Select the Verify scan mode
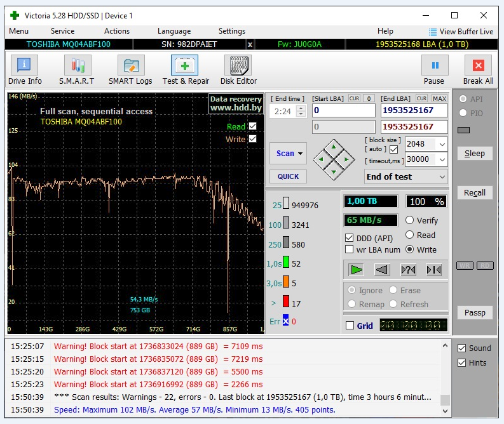This screenshot has width=504, height=424. coord(409,220)
